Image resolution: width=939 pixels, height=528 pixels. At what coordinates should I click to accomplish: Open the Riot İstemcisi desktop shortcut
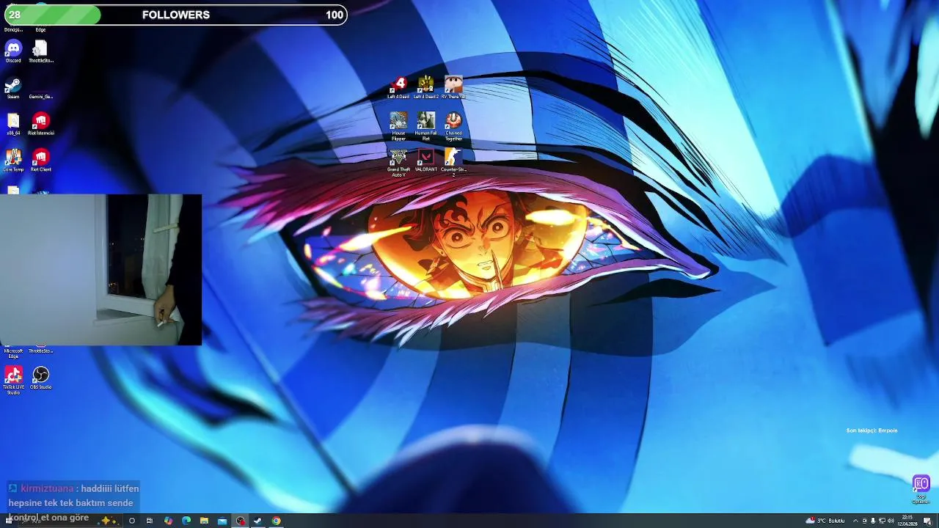[x=41, y=124]
